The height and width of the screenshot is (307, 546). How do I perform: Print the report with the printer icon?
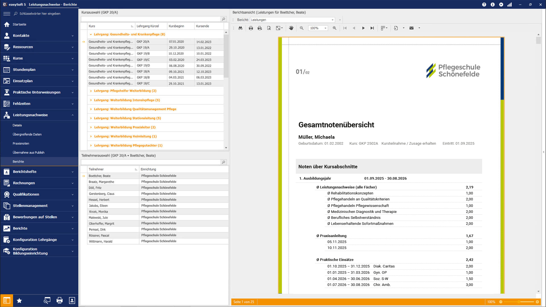tap(251, 28)
